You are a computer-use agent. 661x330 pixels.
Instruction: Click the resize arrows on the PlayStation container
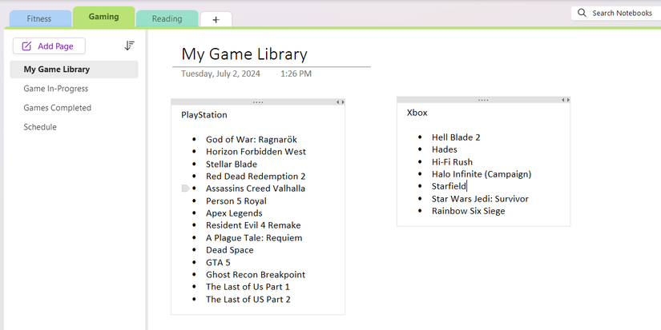(x=340, y=102)
